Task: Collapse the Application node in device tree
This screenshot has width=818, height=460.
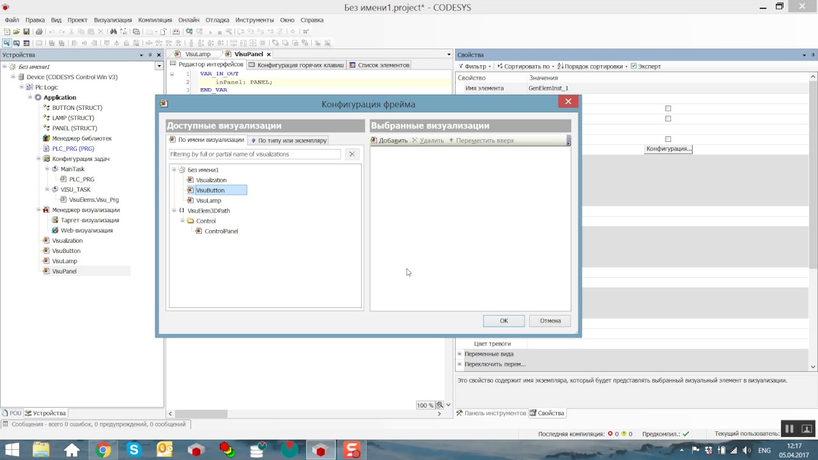Action: pyautogui.click(x=29, y=98)
